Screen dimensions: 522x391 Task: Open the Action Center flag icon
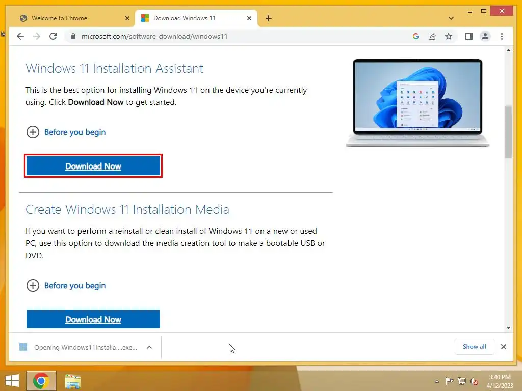[449, 381]
